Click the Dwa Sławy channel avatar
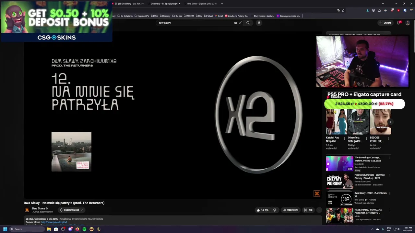 (27, 210)
